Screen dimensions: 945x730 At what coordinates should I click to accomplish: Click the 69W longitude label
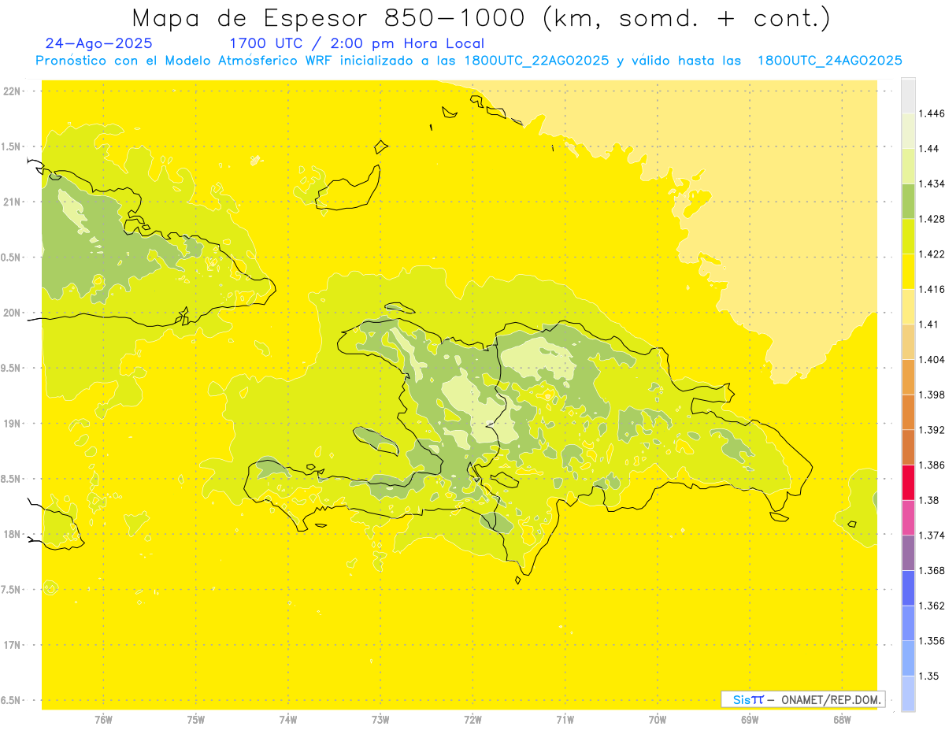coord(750,720)
